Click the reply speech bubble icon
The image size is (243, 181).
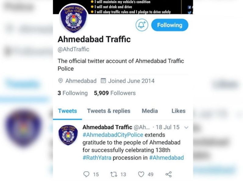(x=86, y=174)
